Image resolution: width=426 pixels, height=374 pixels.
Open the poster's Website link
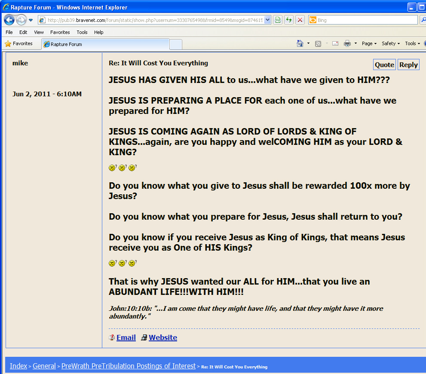point(163,337)
